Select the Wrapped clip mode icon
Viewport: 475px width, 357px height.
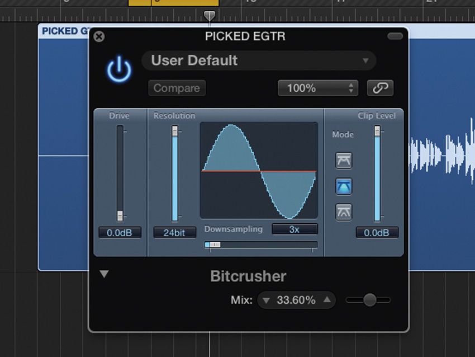[344, 212]
